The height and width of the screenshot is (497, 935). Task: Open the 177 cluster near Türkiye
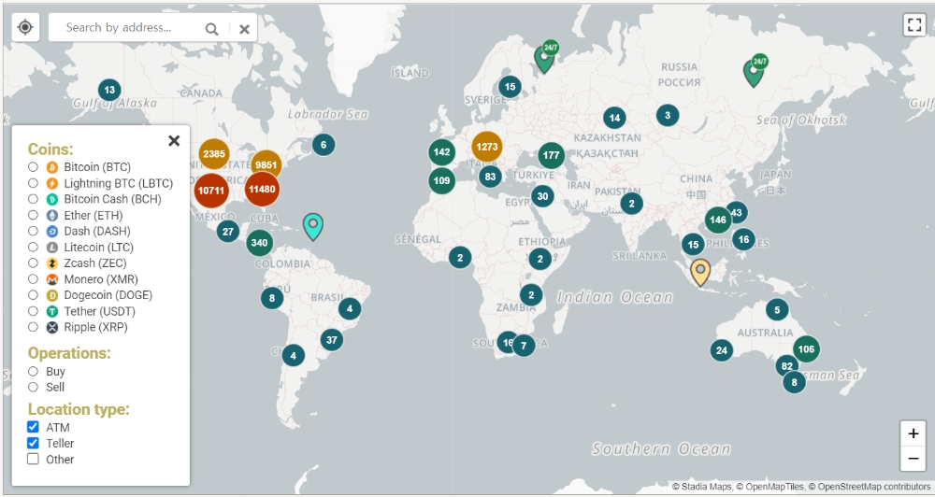coord(551,155)
